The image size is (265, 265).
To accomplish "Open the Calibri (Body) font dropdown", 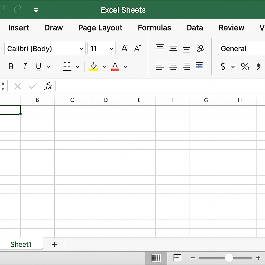I will [x=45, y=48].
